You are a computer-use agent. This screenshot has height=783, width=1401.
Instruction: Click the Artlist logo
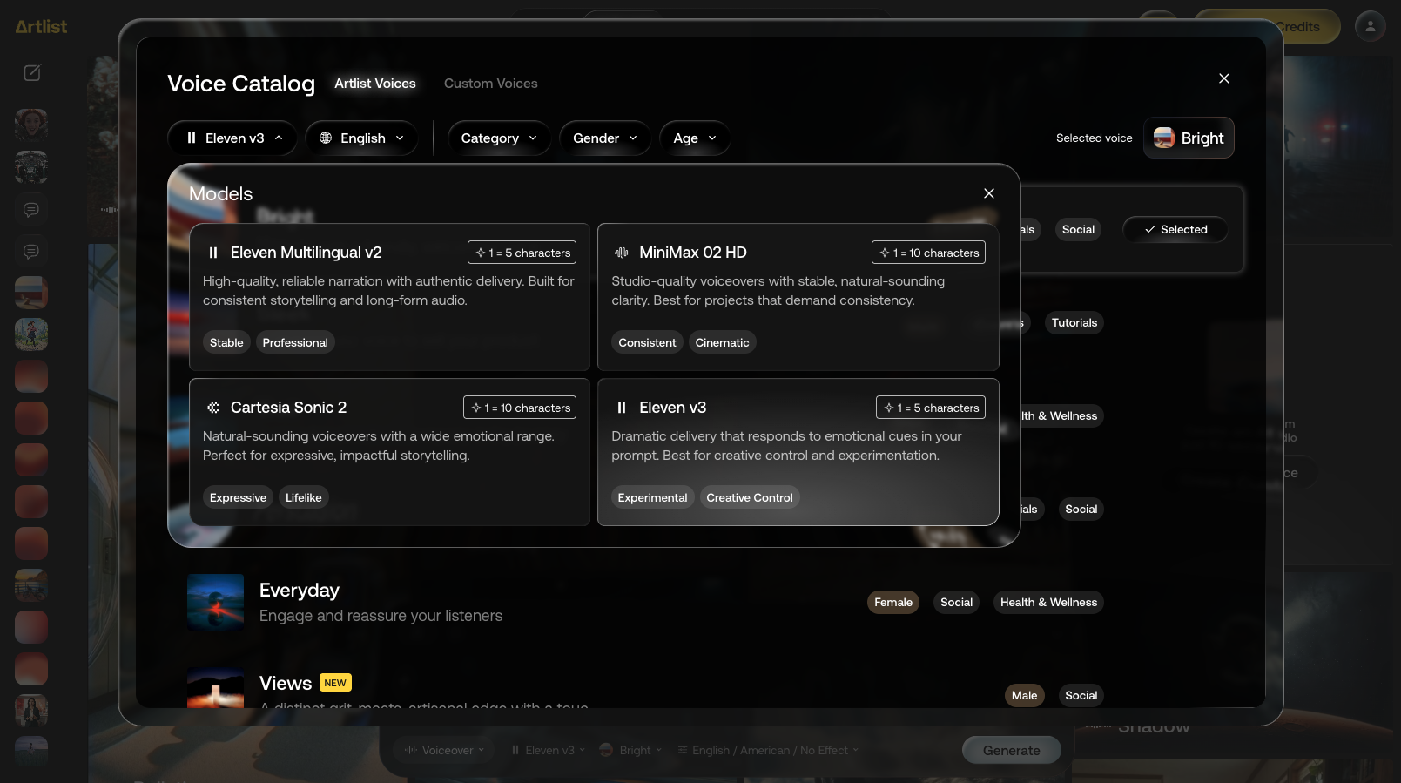pos(41,27)
